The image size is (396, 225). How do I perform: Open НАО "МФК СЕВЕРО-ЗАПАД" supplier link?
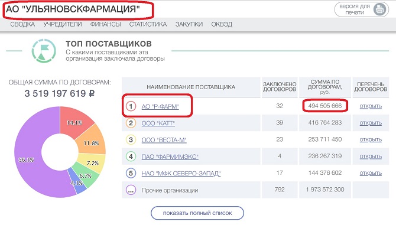pos(181,174)
